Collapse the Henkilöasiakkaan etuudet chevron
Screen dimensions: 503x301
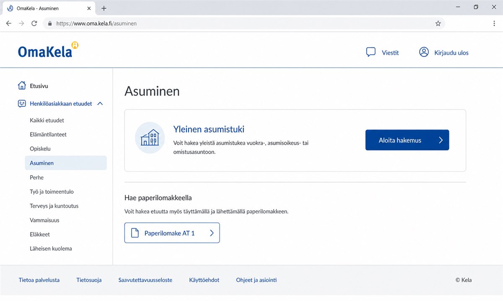[x=100, y=104]
